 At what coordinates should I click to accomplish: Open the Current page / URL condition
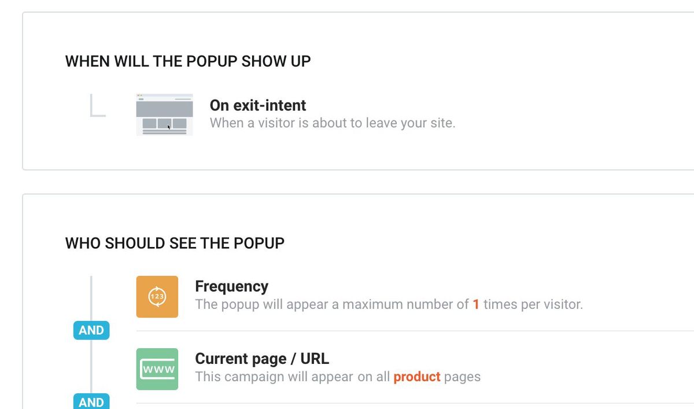tap(262, 359)
